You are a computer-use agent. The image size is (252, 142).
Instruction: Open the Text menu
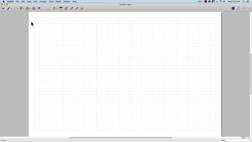(35, 2)
